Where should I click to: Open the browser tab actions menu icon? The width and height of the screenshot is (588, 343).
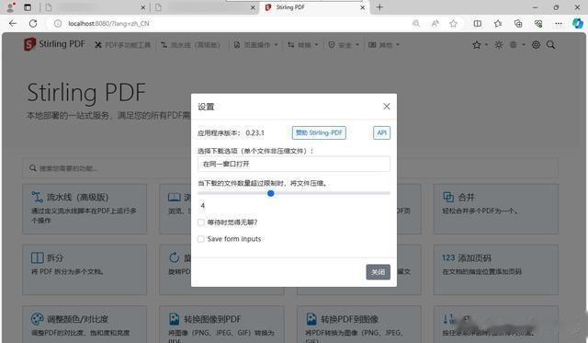[x=28, y=7]
